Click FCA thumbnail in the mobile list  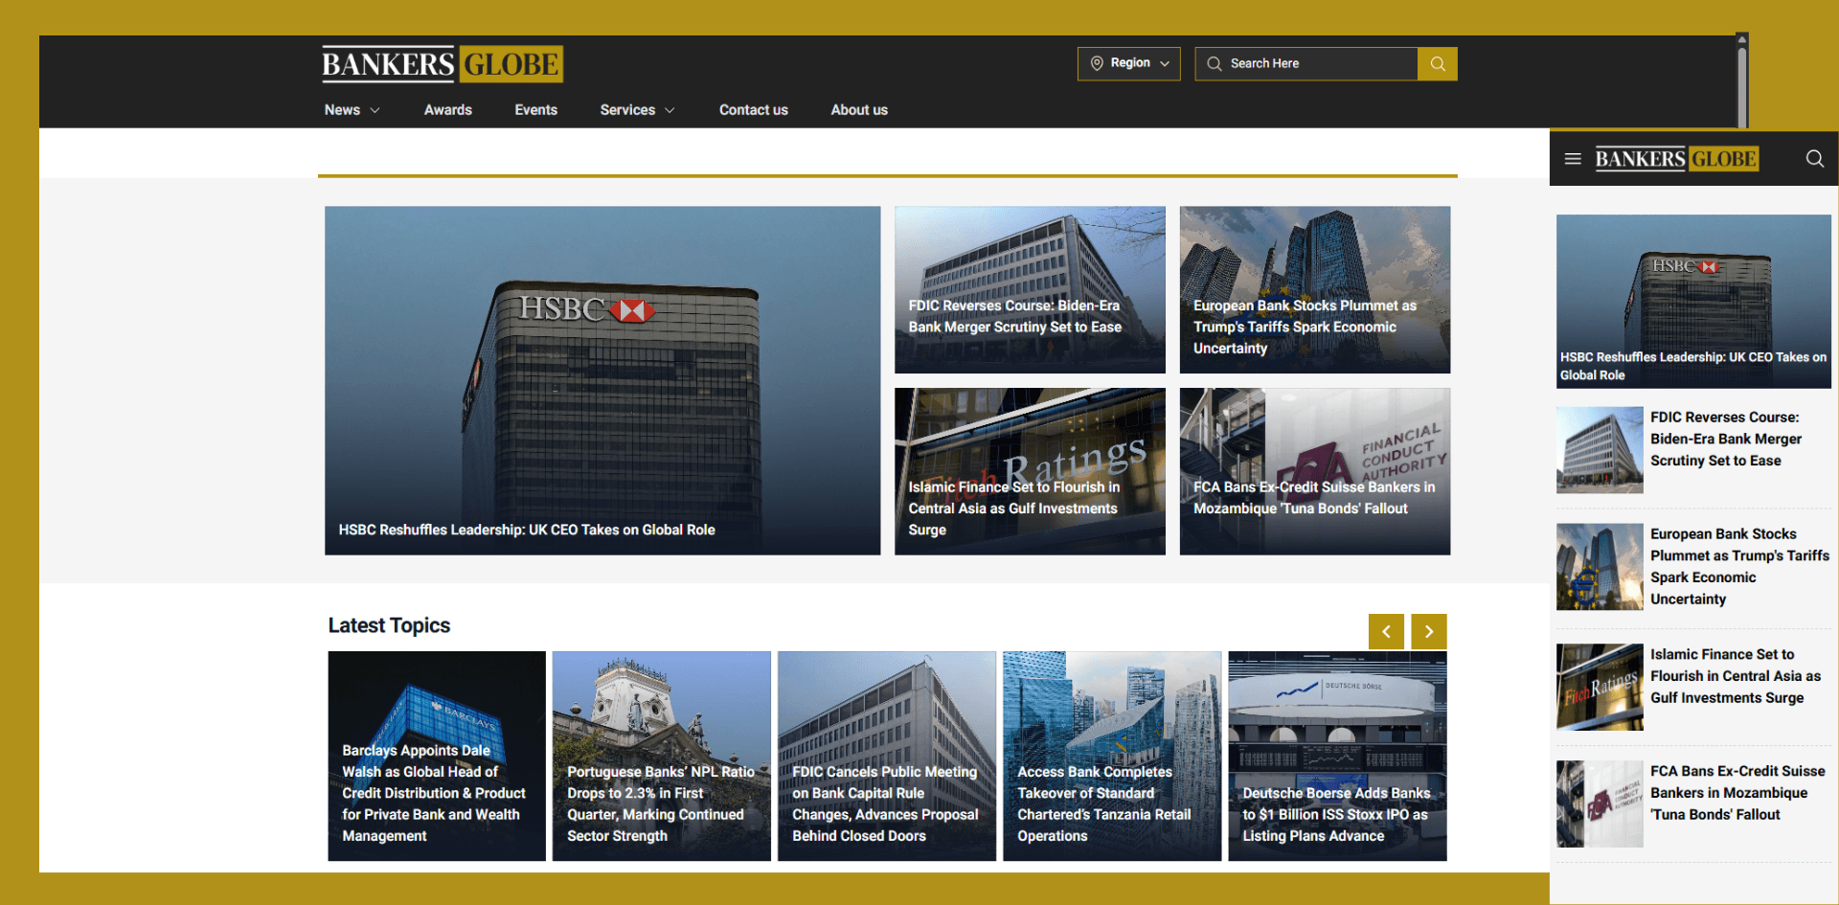[x=1600, y=803]
